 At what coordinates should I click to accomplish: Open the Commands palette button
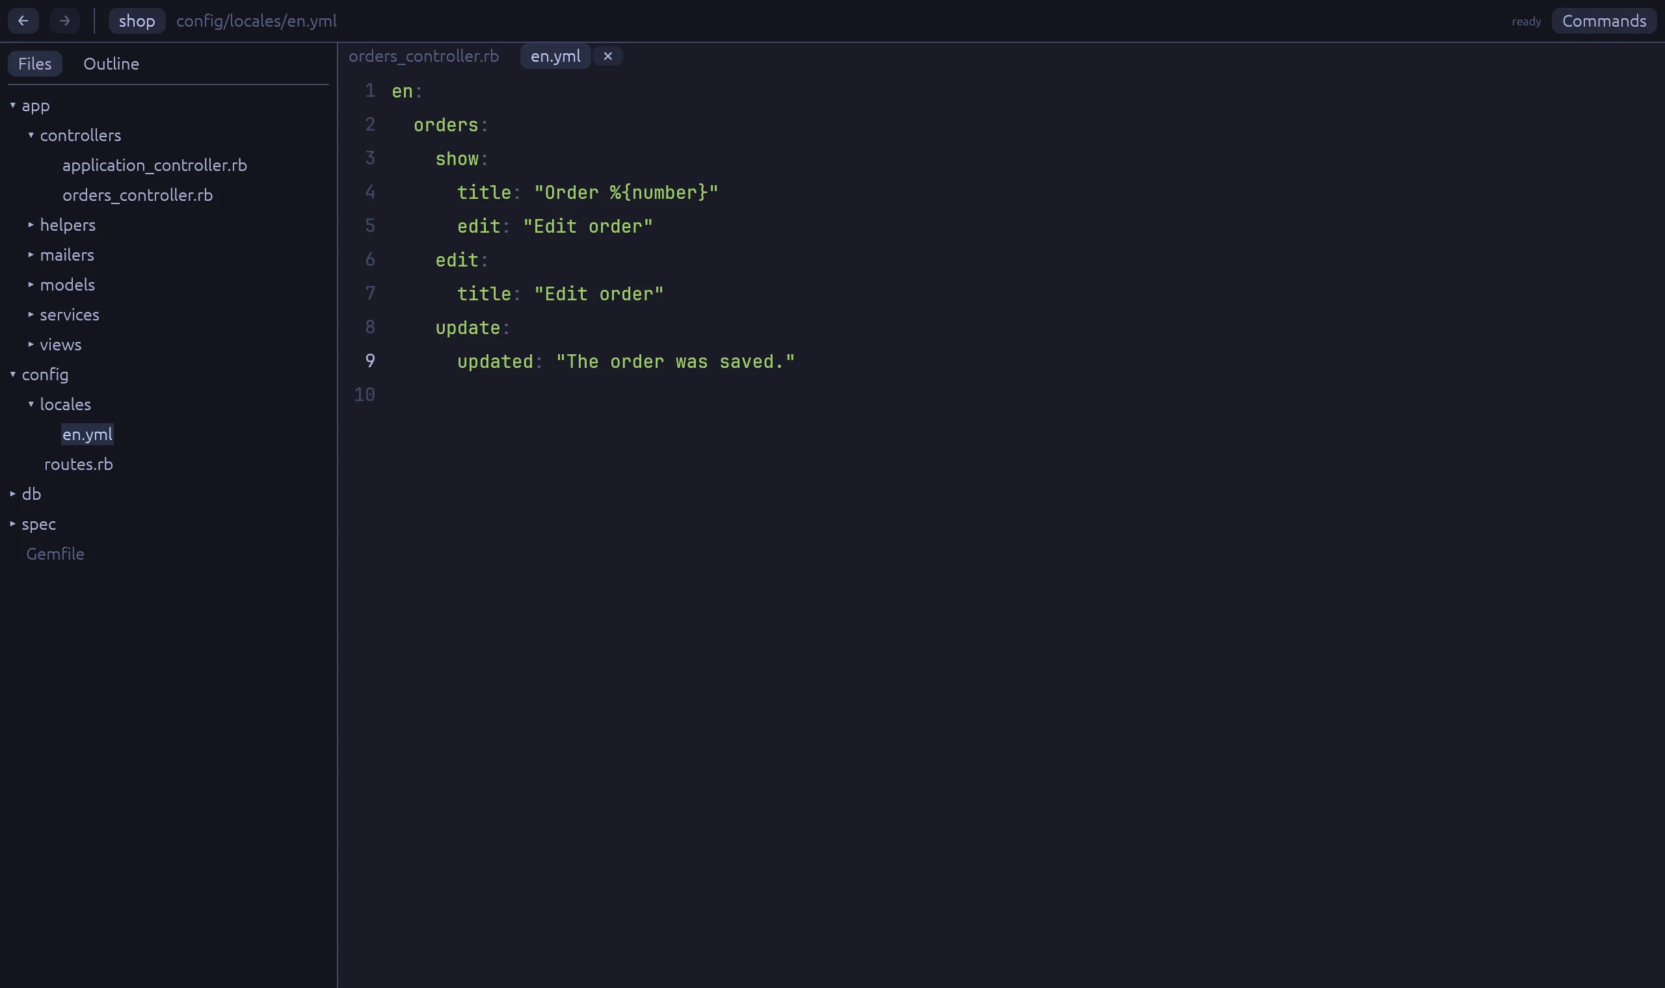pyautogui.click(x=1604, y=21)
